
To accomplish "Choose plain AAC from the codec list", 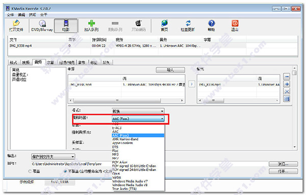I will pos(138,132).
